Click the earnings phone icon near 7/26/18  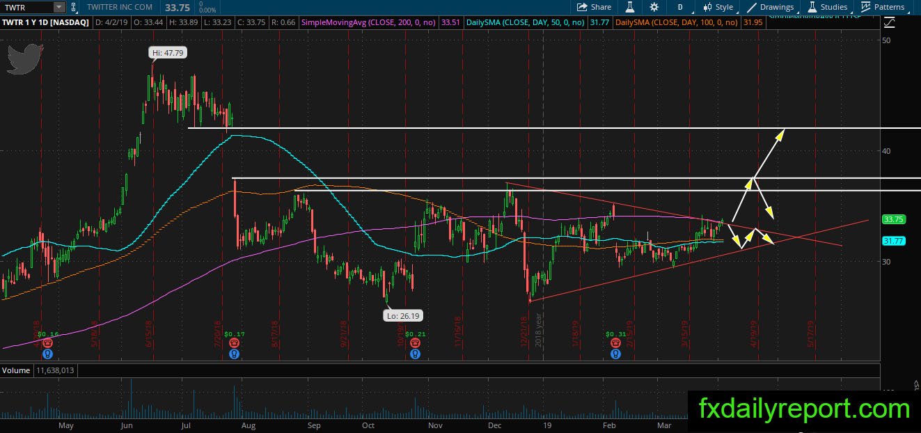[x=235, y=343]
